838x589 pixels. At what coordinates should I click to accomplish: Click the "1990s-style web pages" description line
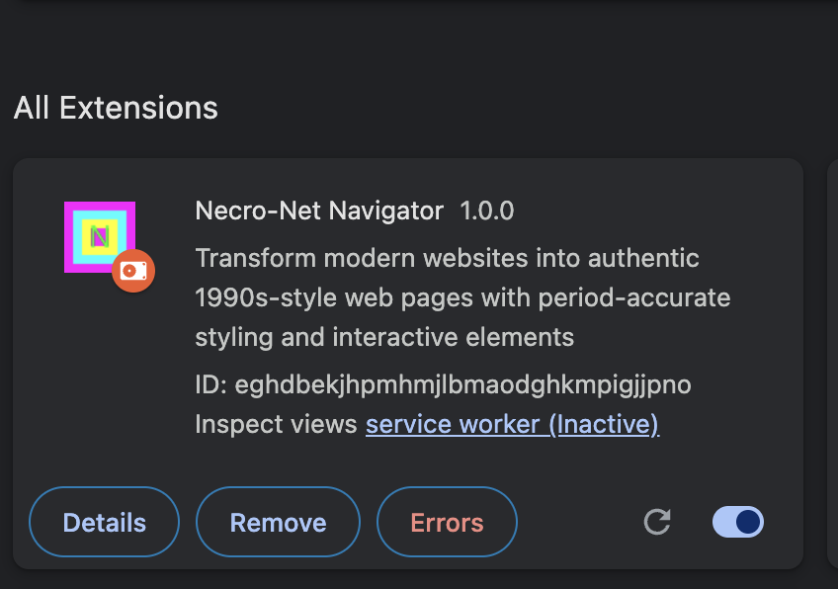(462, 297)
